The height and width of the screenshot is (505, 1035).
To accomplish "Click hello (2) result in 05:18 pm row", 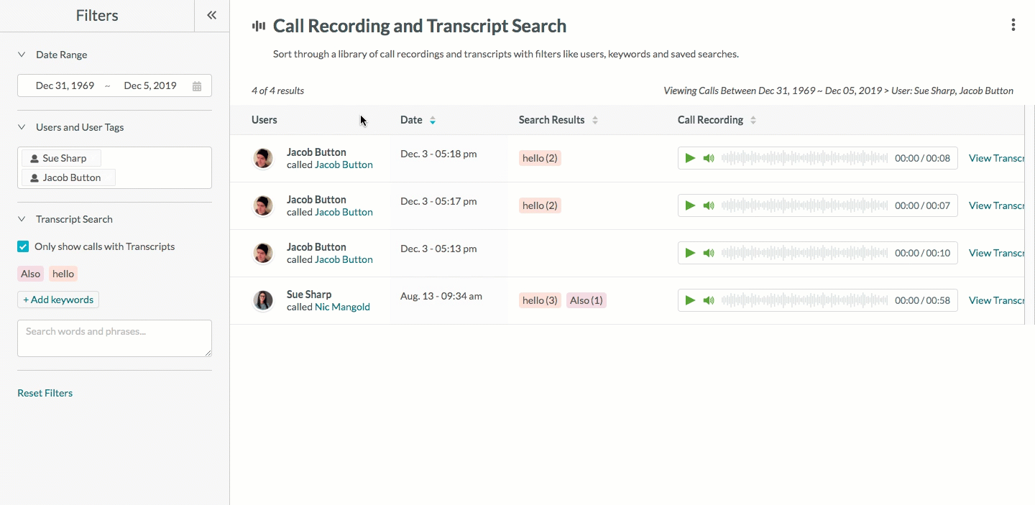I will (540, 158).
